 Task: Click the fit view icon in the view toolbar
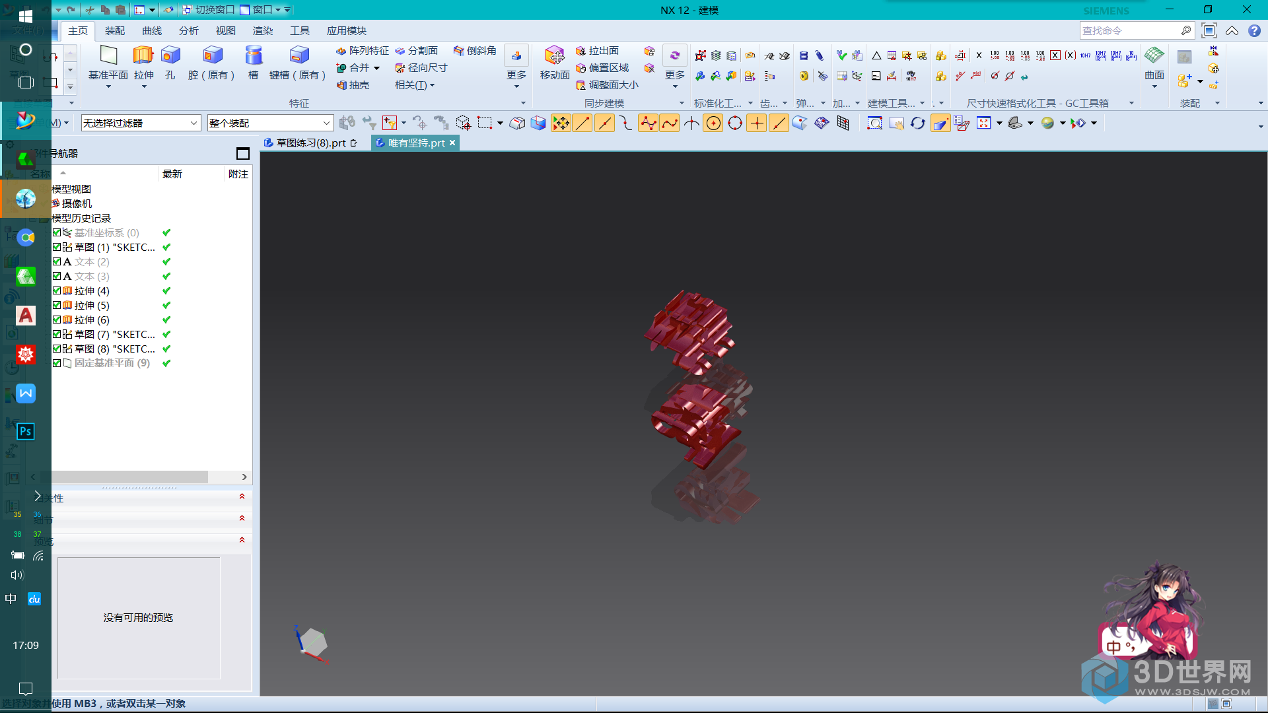(x=984, y=123)
